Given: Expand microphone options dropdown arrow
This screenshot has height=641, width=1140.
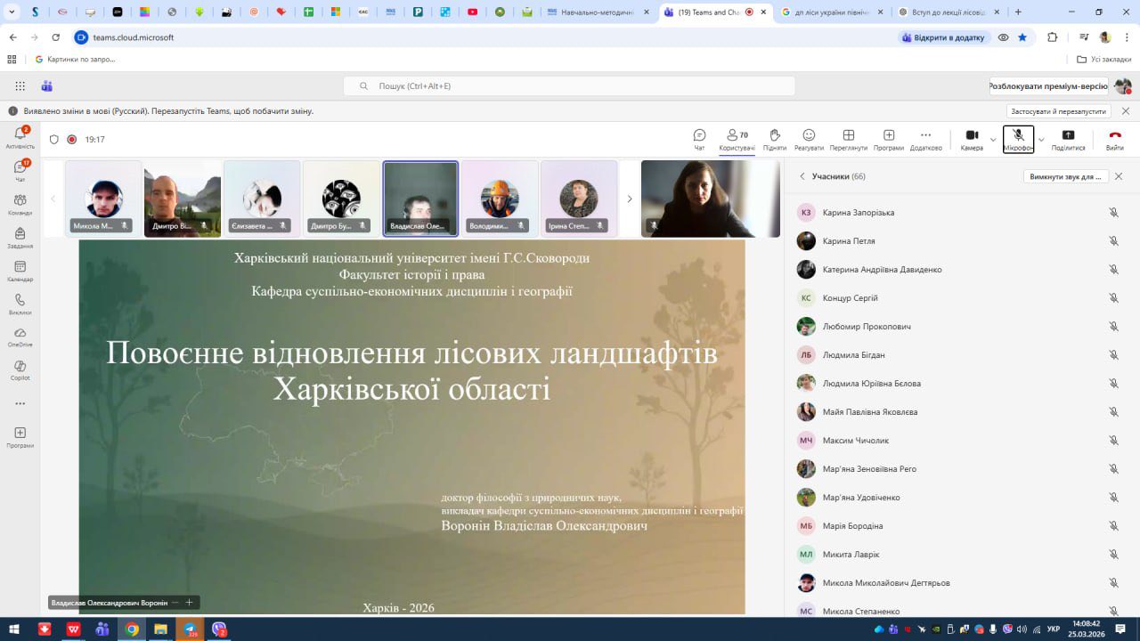Looking at the screenshot, I should (x=1041, y=140).
